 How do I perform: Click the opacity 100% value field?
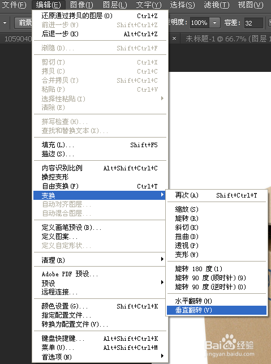tap(200, 23)
